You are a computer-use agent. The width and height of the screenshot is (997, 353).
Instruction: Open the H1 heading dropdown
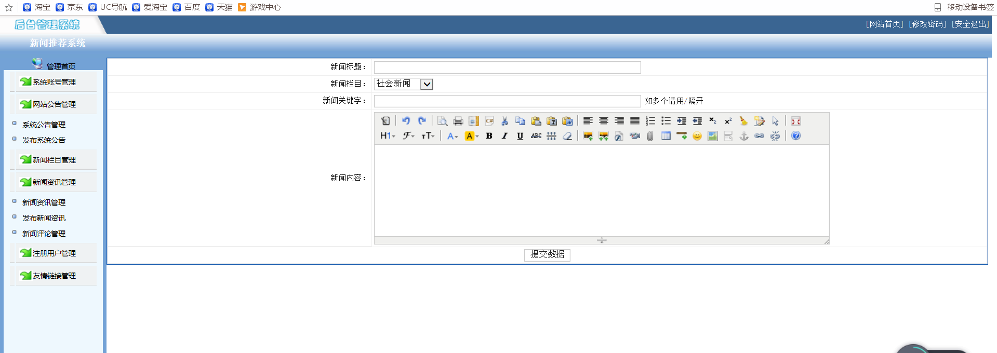pyautogui.click(x=388, y=136)
